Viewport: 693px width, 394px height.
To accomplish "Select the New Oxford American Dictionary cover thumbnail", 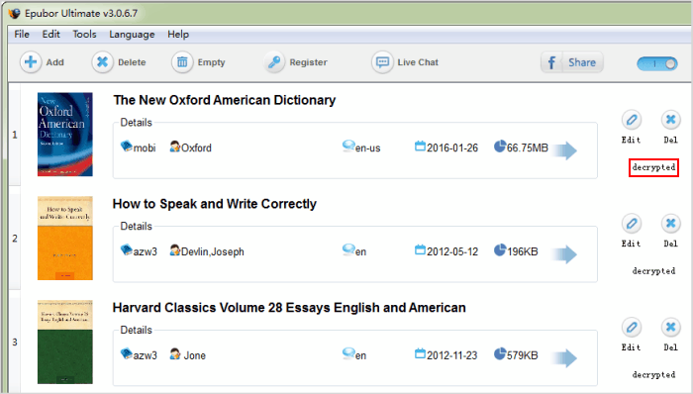I will (65, 135).
